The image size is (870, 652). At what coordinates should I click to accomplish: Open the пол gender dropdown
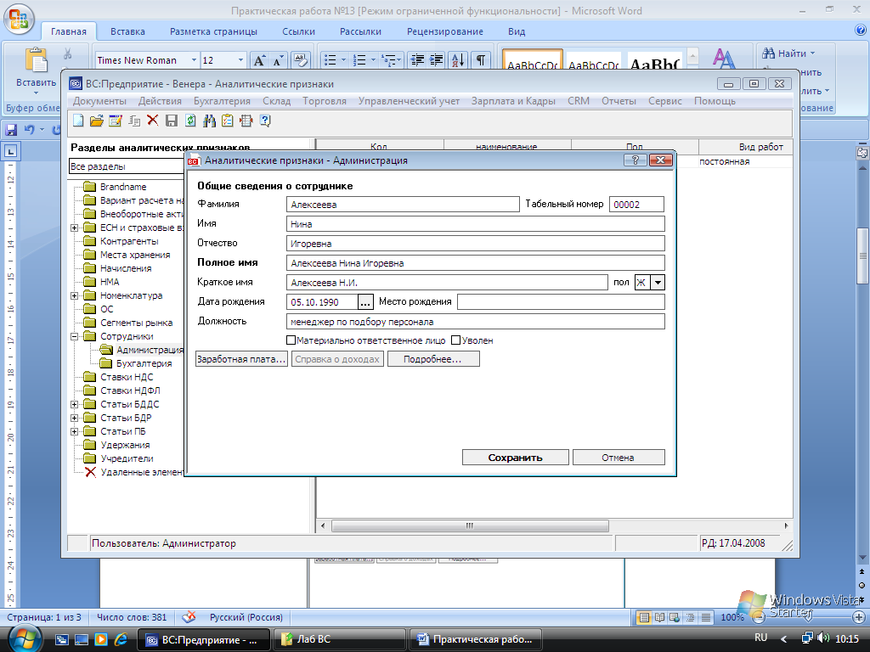658,282
